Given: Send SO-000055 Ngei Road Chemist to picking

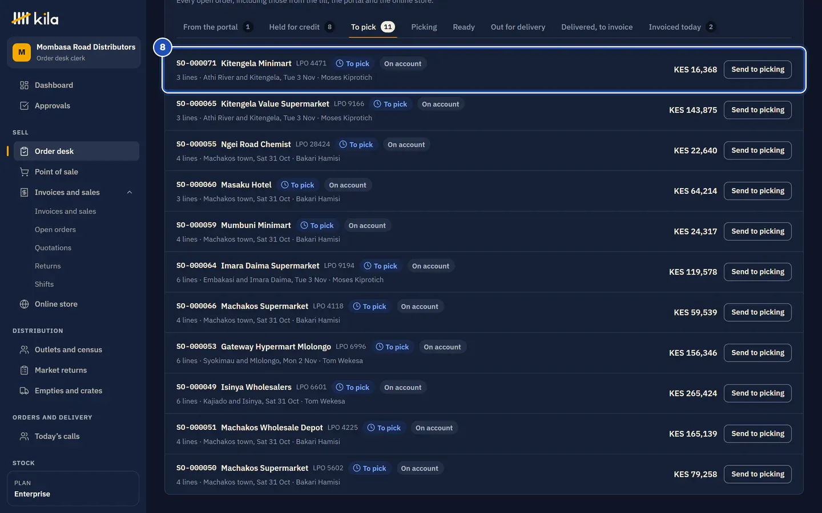Looking at the screenshot, I should [757, 150].
